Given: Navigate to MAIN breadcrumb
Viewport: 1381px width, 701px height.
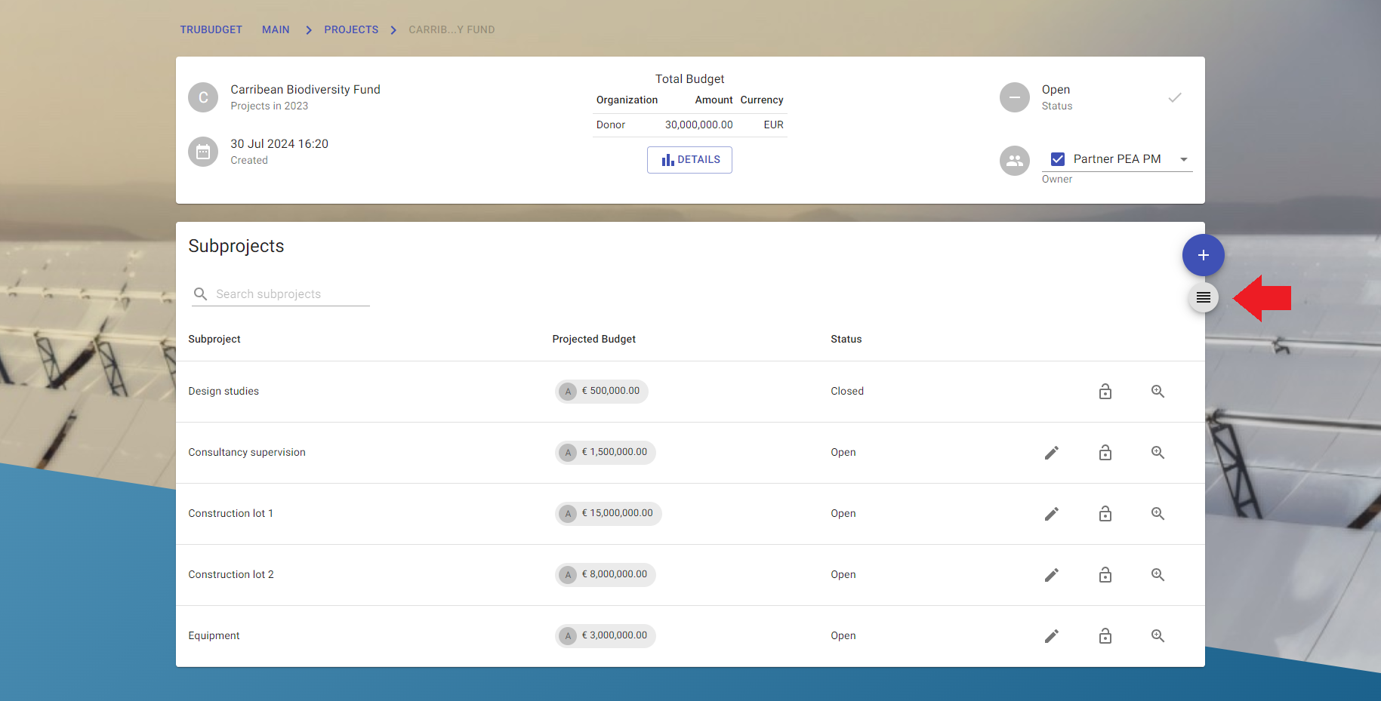Looking at the screenshot, I should tap(276, 29).
